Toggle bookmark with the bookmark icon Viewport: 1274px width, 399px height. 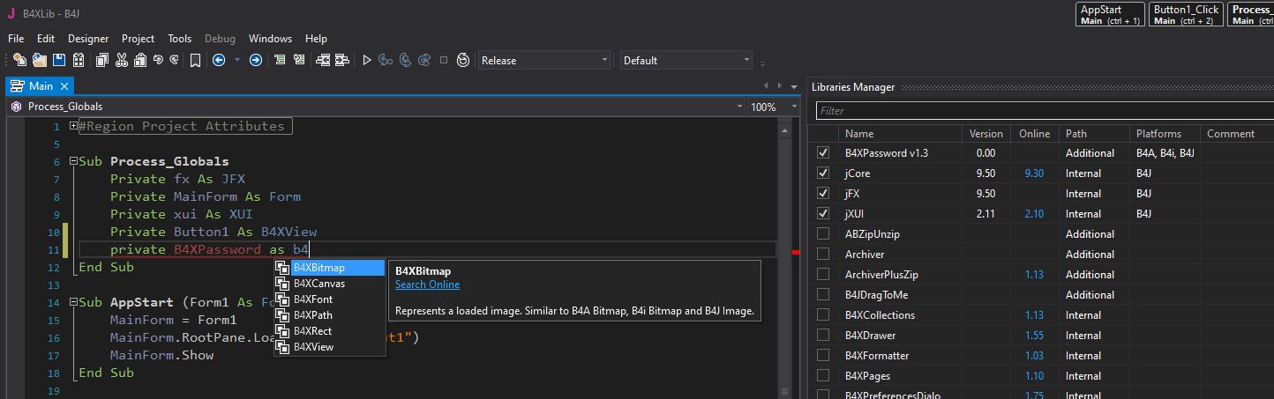[195, 60]
